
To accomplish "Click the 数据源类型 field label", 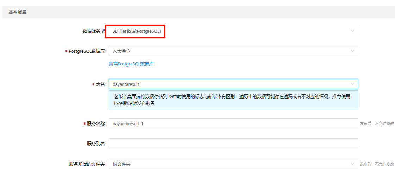I will pos(94,31).
